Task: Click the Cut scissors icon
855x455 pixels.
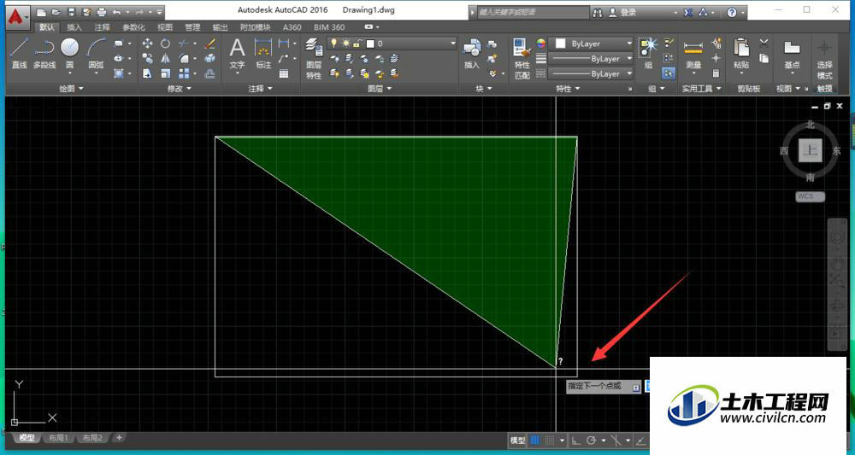Action: (x=764, y=43)
